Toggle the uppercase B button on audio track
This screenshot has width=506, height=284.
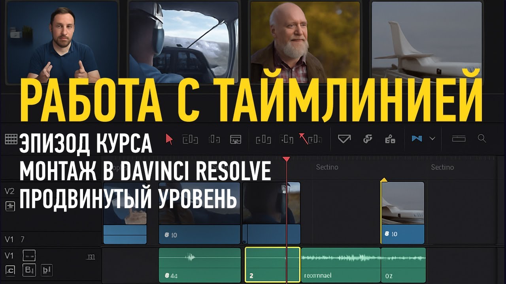point(29,270)
